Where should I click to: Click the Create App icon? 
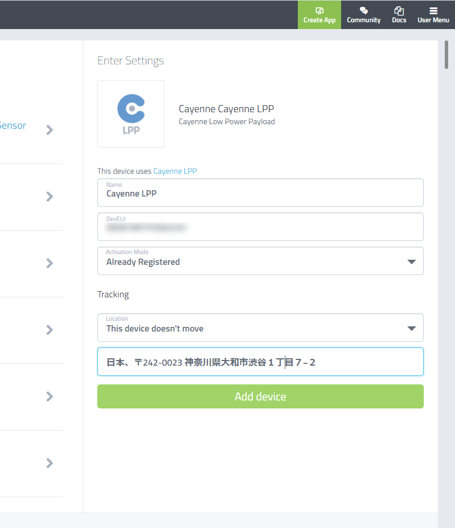click(319, 10)
